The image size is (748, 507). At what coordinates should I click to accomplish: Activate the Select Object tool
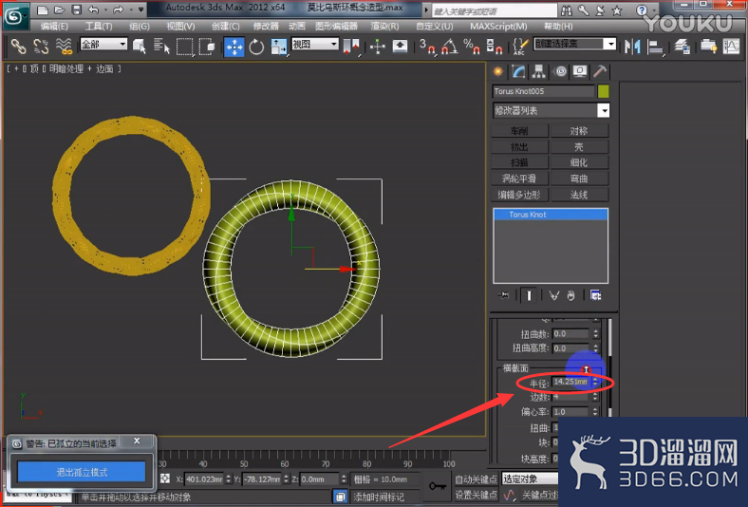[x=140, y=47]
